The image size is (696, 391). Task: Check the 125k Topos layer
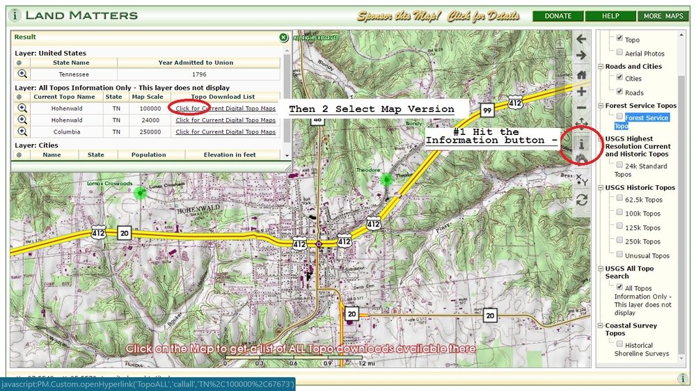619,226
